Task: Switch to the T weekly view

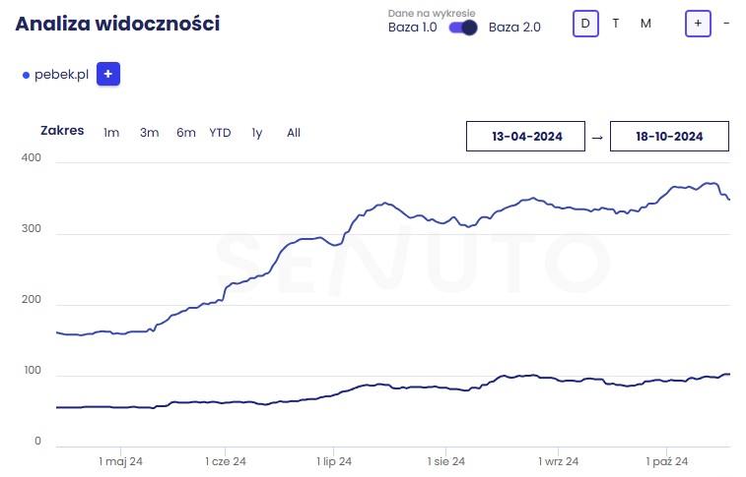Action: [x=615, y=24]
